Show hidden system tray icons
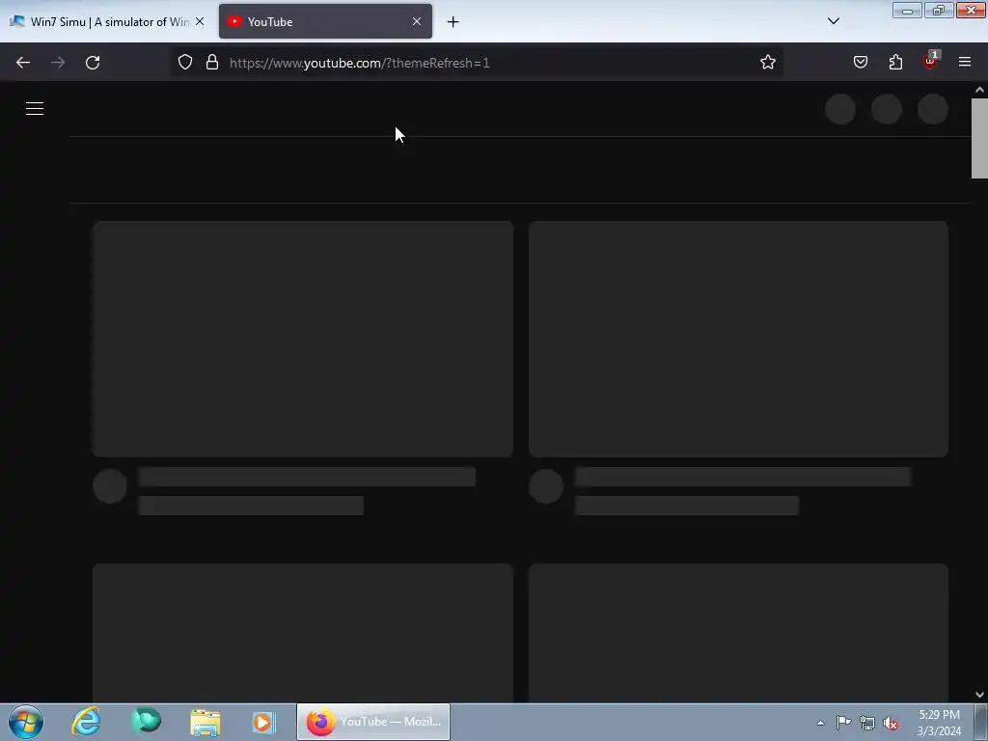This screenshot has width=988, height=741. [x=820, y=723]
